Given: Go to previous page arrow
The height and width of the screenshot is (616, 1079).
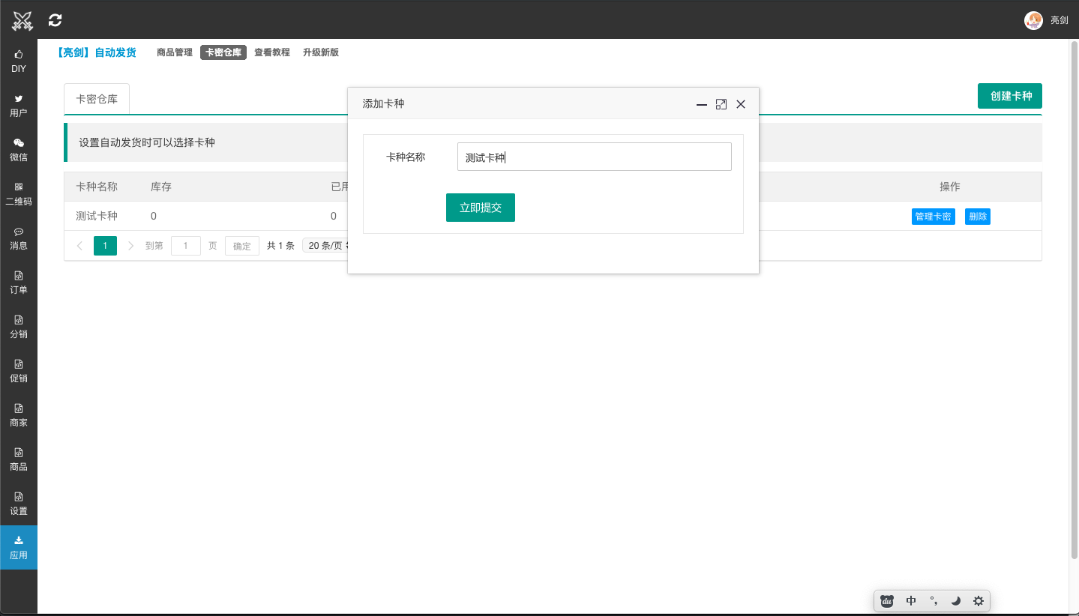Looking at the screenshot, I should [x=79, y=246].
